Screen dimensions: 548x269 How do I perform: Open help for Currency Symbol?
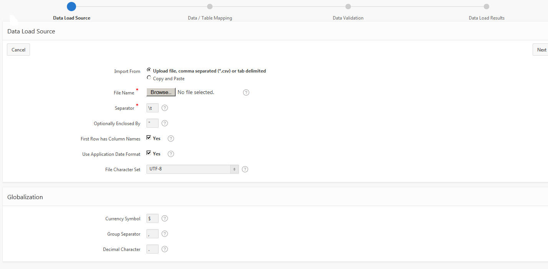tap(165, 218)
